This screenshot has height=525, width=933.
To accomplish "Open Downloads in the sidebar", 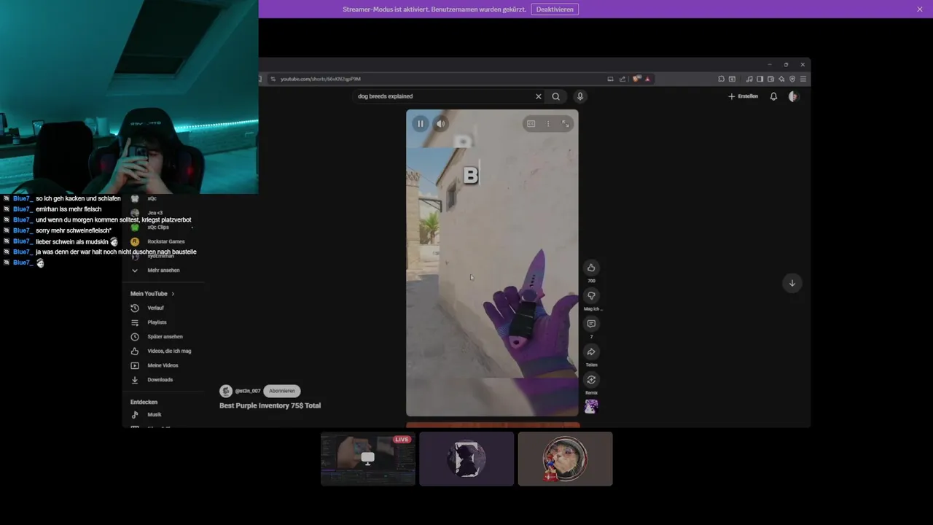I will (x=152, y=380).
